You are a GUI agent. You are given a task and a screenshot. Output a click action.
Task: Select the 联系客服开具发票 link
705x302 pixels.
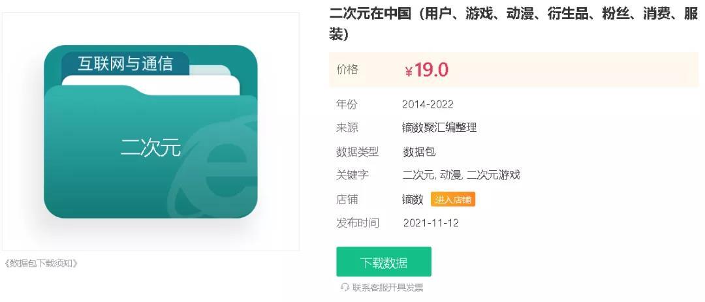(387, 287)
